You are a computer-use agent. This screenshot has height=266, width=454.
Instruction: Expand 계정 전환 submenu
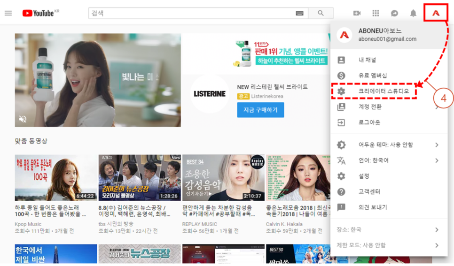click(389, 106)
